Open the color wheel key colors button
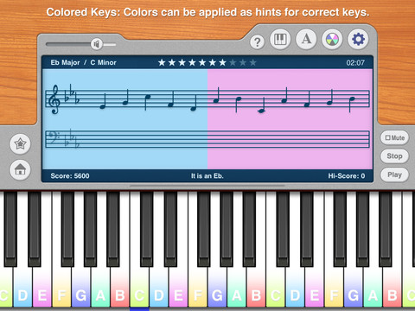 pos(332,40)
